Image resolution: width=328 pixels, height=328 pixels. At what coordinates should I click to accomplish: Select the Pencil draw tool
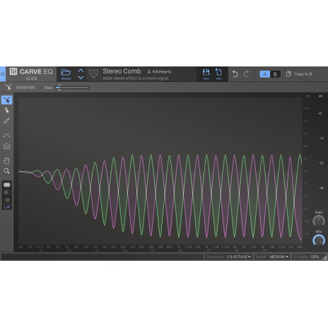click(x=6, y=121)
